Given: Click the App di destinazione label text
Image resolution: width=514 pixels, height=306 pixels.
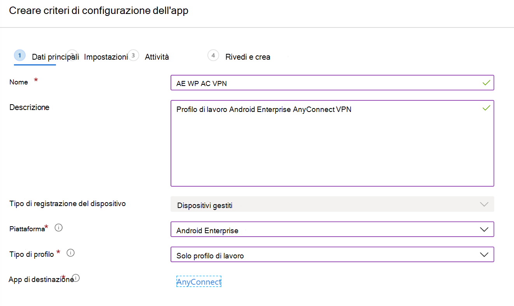Looking at the screenshot, I should coord(41,279).
